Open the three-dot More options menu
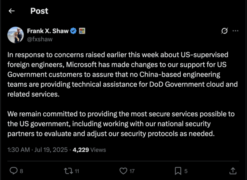Screen dimensions: 247x180 pos(235,31)
